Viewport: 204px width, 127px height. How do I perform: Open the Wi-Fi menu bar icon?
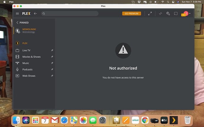[163, 2]
